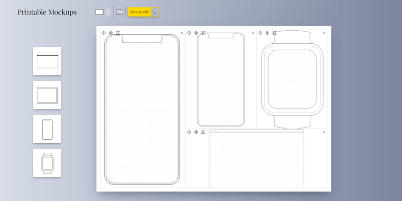Delete the watch mockup panel
This screenshot has height=201, width=402.
[324, 33]
